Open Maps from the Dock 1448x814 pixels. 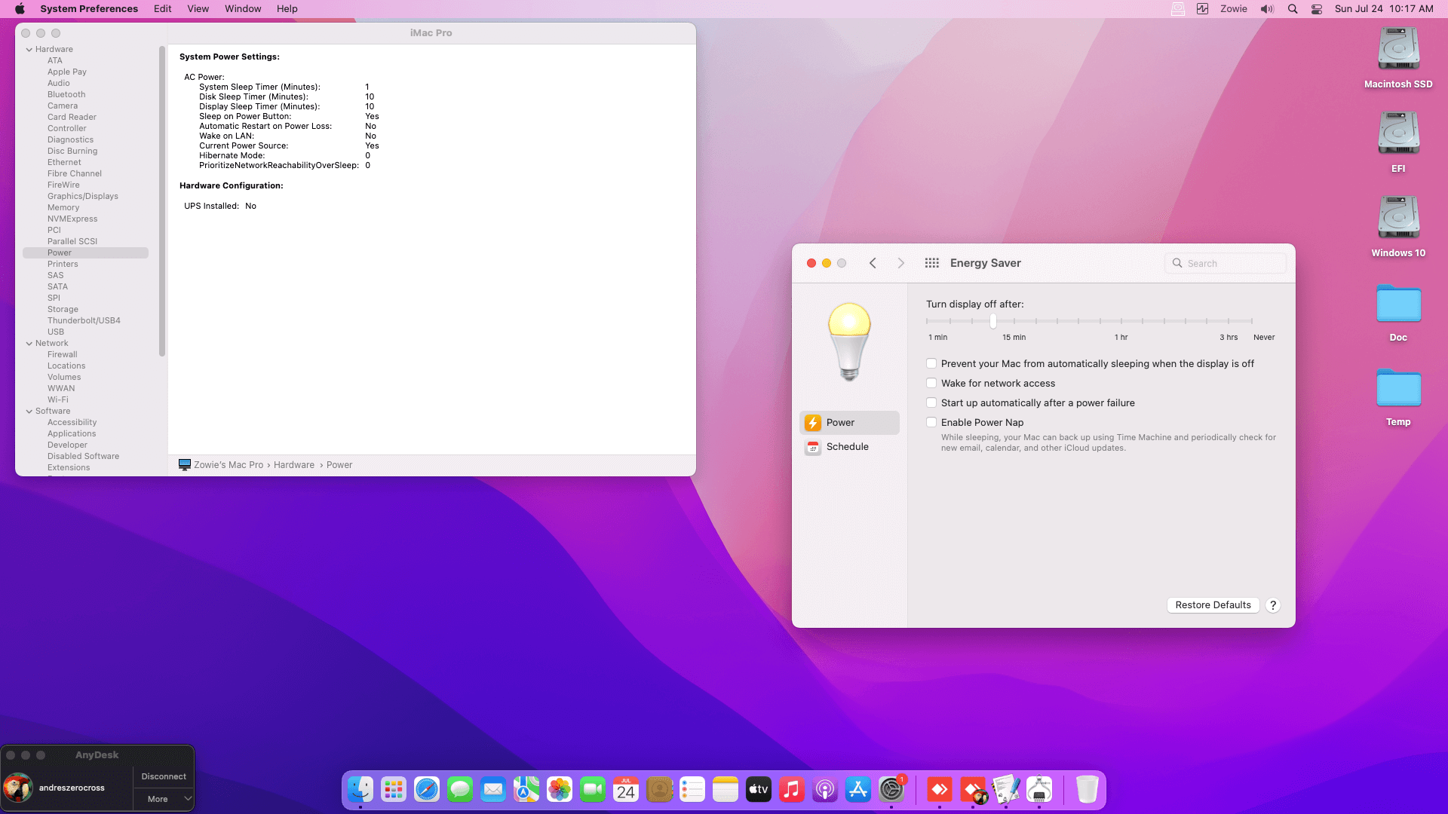pos(526,789)
